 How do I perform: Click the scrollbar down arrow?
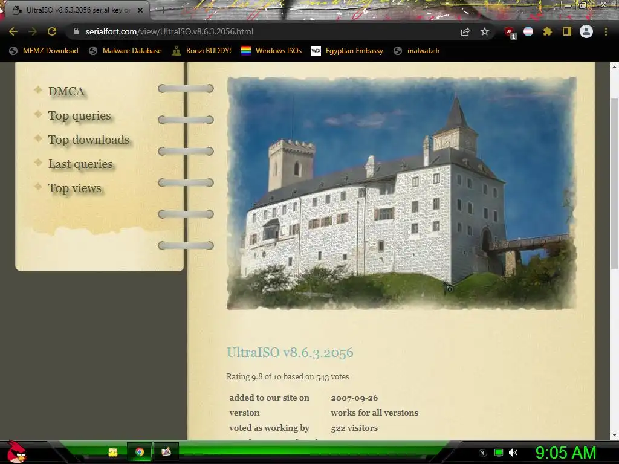614,435
